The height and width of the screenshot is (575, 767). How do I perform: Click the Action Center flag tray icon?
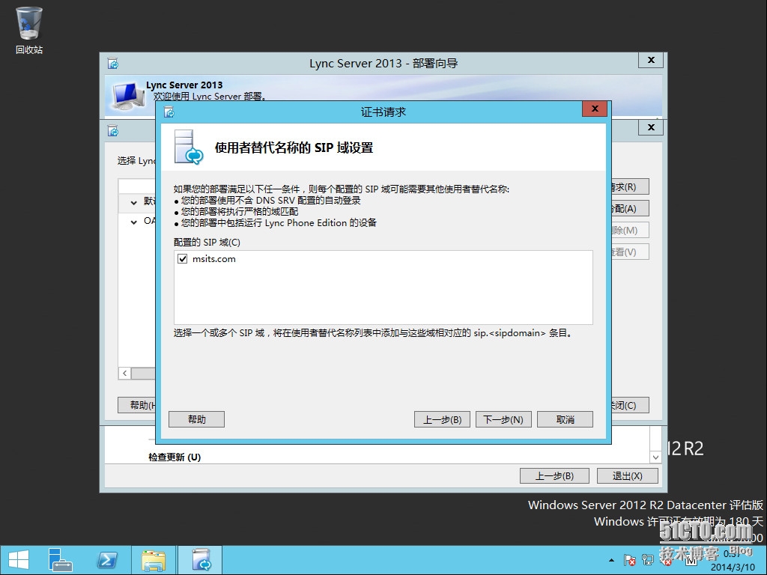pyautogui.click(x=629, y=560)
